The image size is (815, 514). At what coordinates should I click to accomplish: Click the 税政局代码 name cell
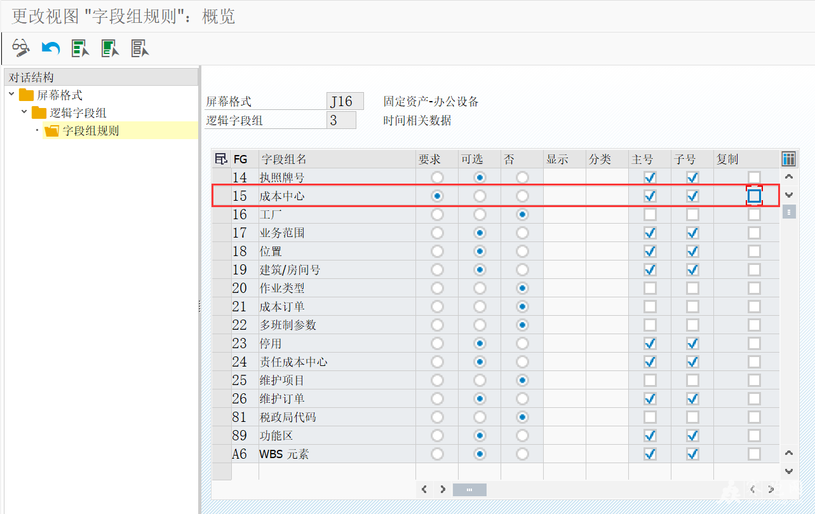[337, 417]
